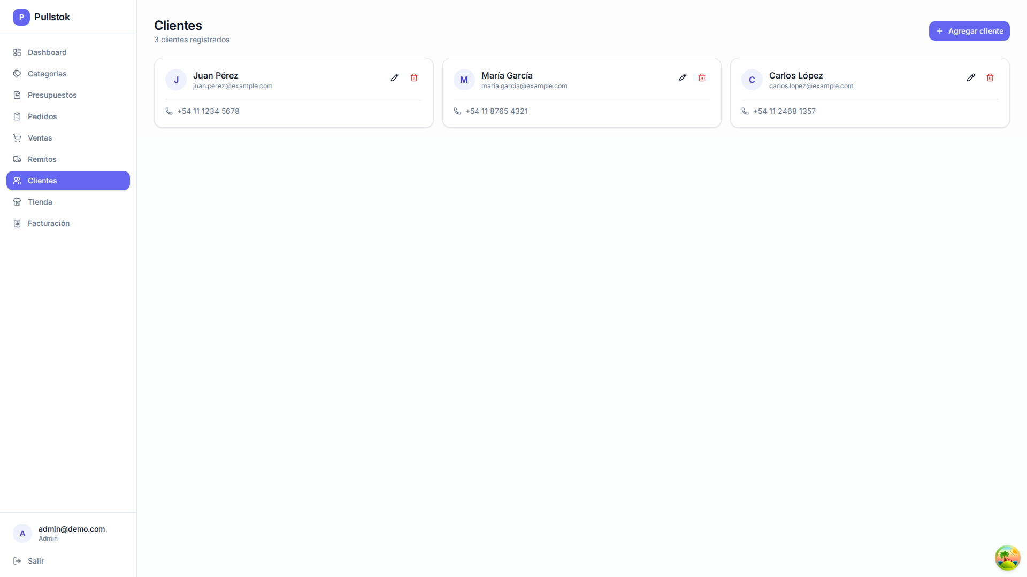Click Juan Pérez's phone number
1027x577 pixels.
(208, 111)
